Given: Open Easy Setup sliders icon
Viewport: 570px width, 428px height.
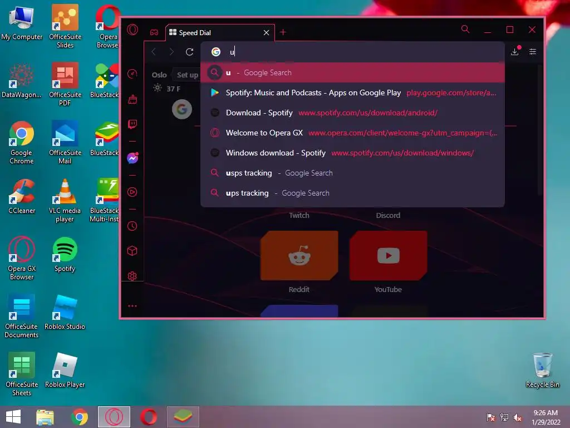Looking at the screenshot, I should click(x=533, y=52).
